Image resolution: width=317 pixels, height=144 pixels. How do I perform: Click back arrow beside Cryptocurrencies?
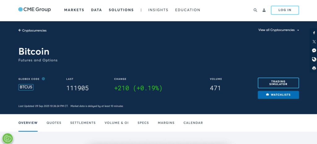tap(20, 30)
